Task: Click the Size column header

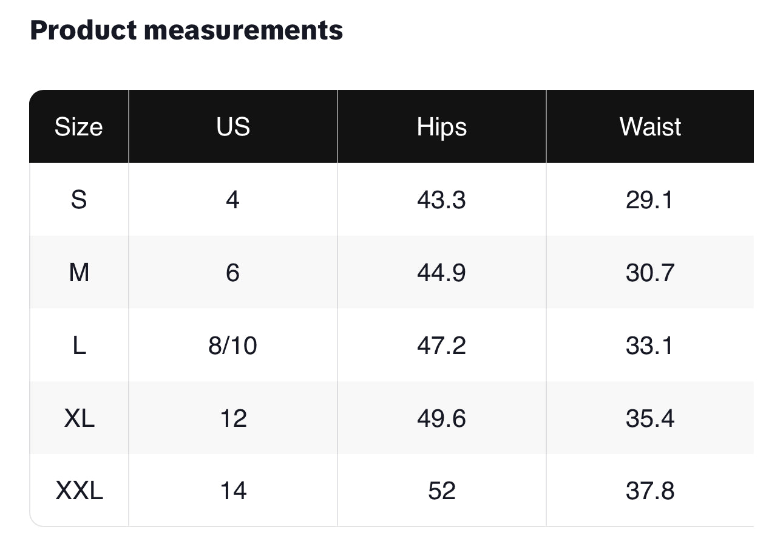Action: click(79, 127)
